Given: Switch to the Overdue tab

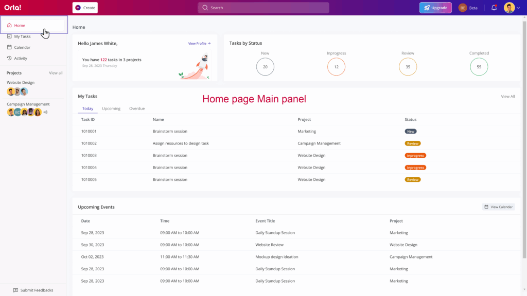Looking at the screenshot, I should coord(137,108).
